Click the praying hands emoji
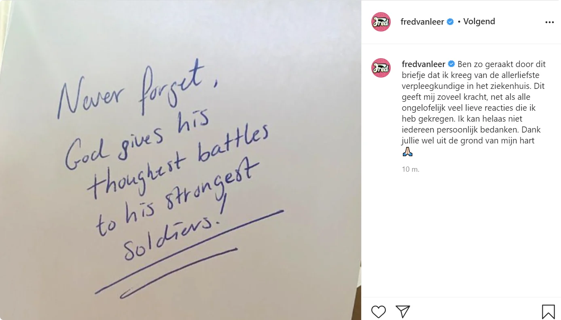Image resolution: width=561 pixels, height=320 pixels. (407, 152)
